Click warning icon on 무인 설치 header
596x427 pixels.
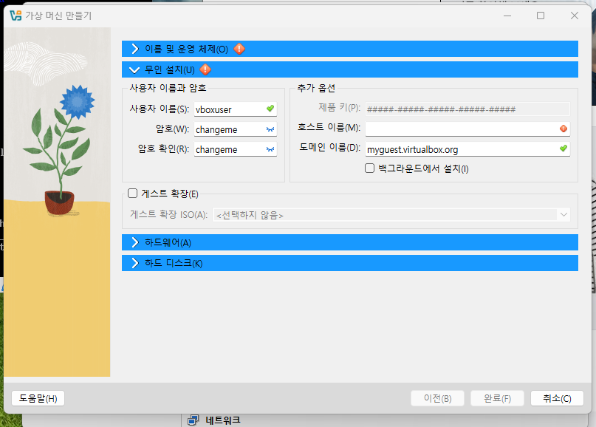point(205,69)
